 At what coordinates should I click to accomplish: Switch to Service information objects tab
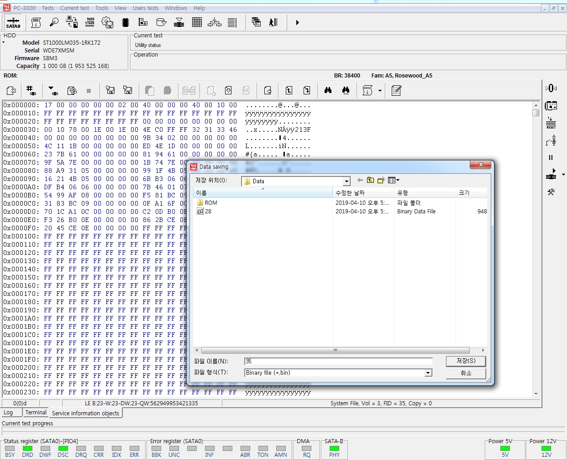pyautogui.click(x=85, y=413)
